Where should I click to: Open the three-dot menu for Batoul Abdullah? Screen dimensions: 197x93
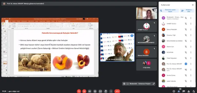tap(191, 29)
